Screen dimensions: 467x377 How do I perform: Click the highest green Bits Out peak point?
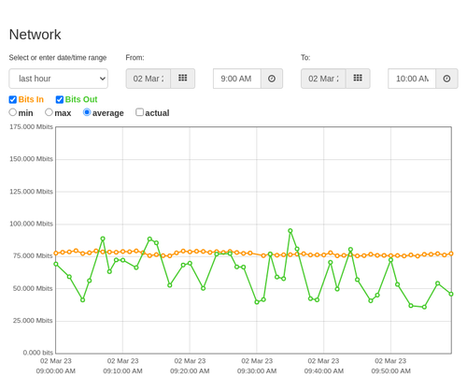tap(290, 231)
